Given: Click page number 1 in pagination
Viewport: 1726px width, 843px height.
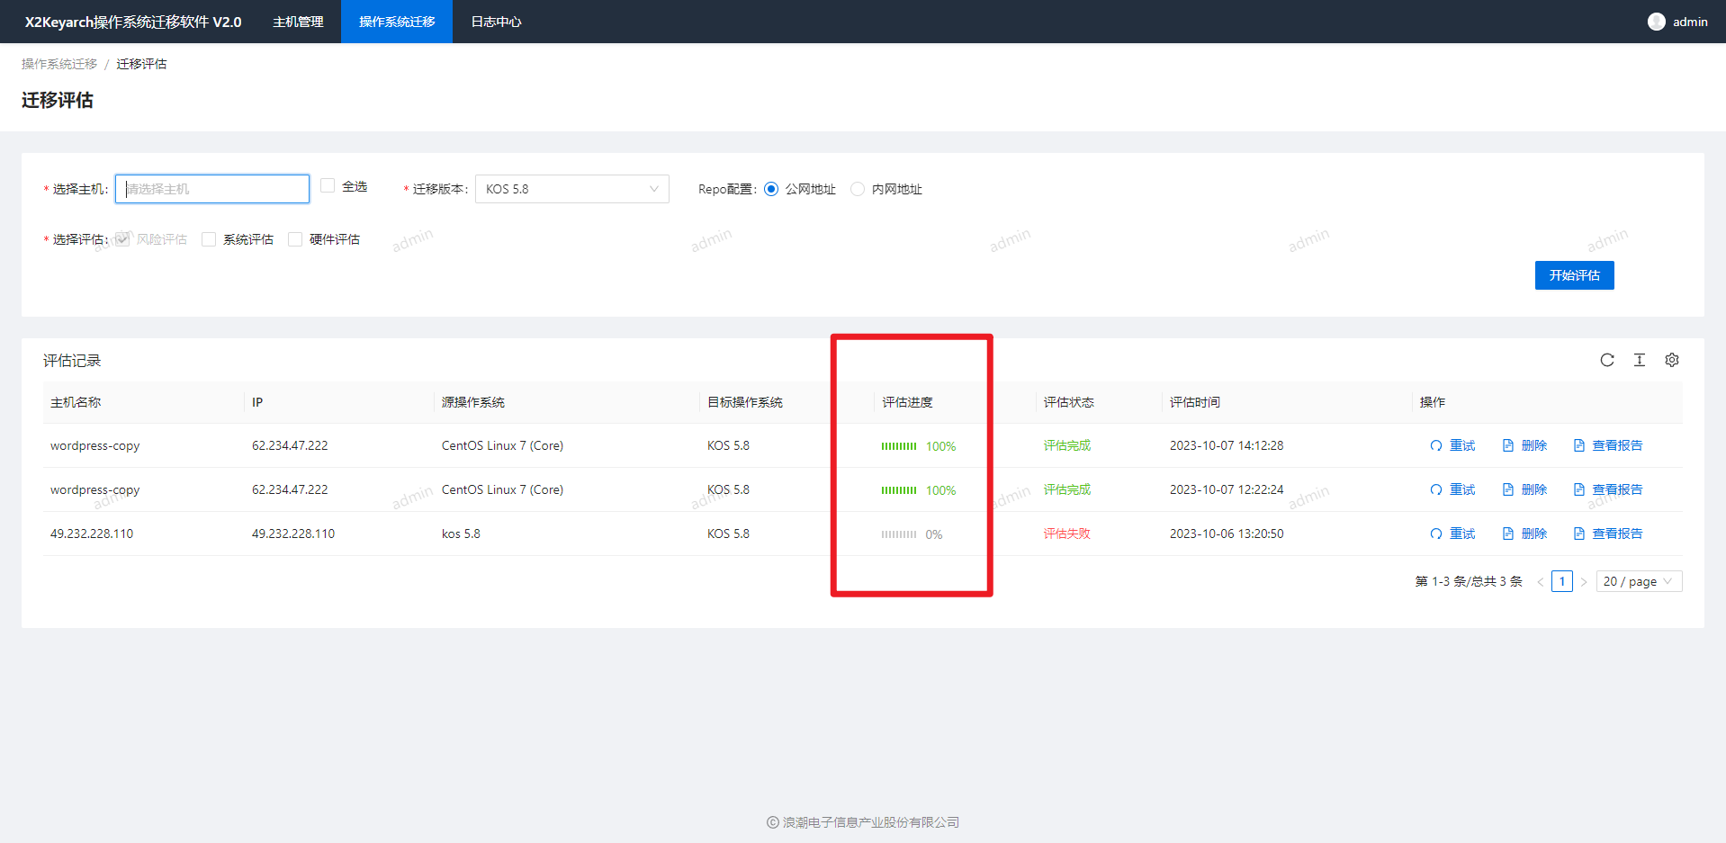Looking at the screenshot, I should [x=1562, y=581].
